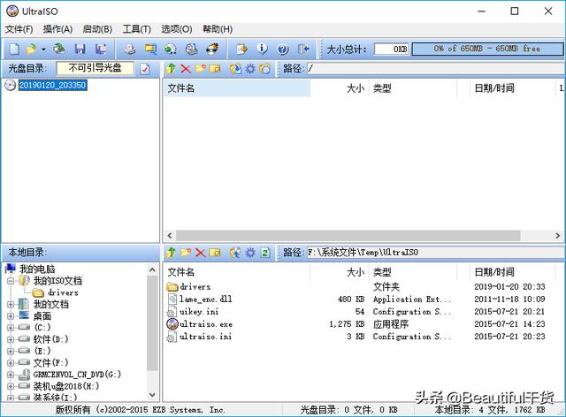The height and width of the screenshot is (417, 566).
Task: Click New Folder icon in local pane toolbar
Action: pos(186,253)
